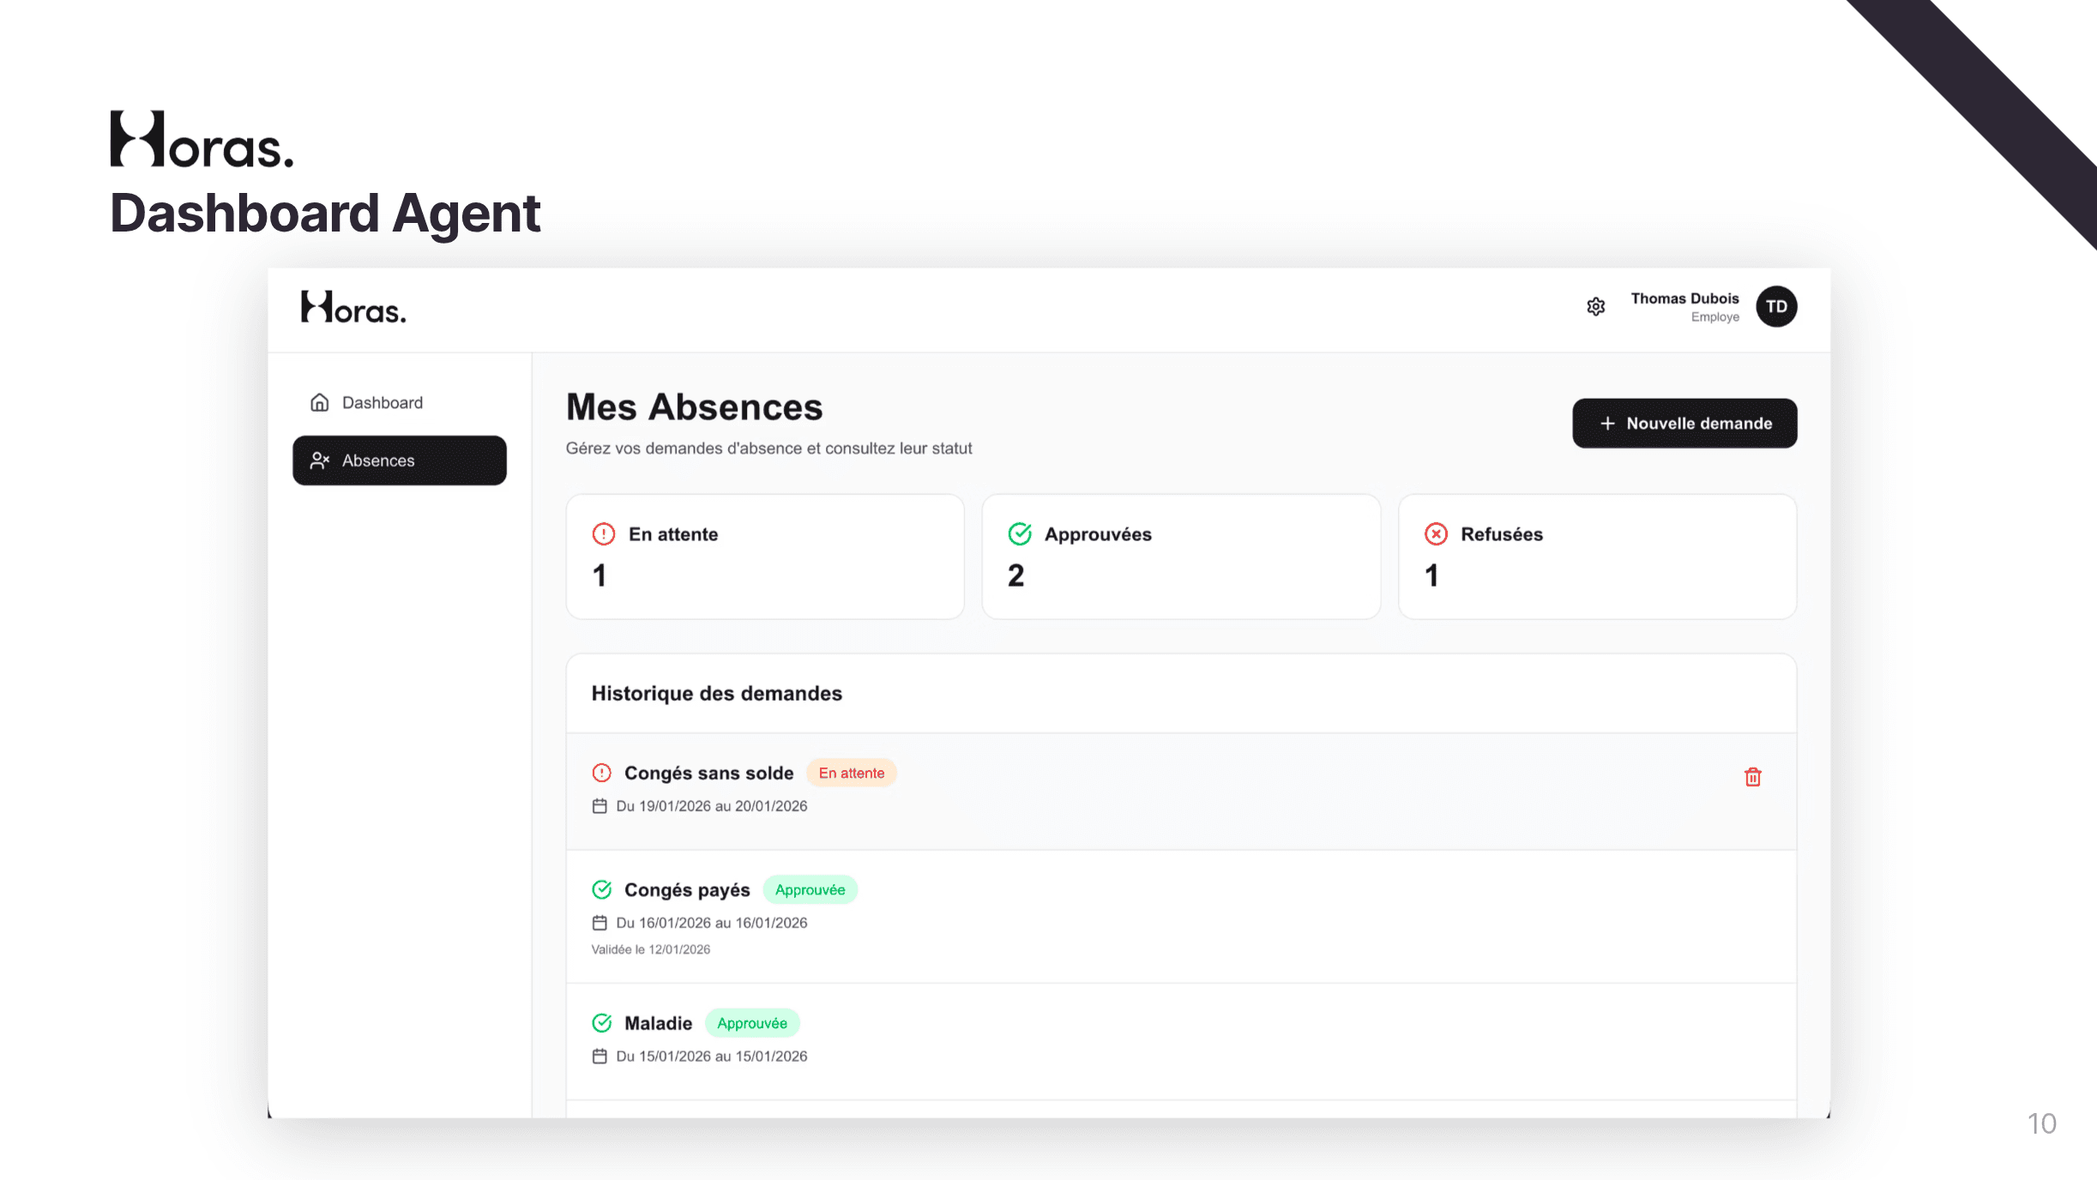Click the Approuvée badge on Congés payés
The image size is (2097, 1180).
point(810,890)
